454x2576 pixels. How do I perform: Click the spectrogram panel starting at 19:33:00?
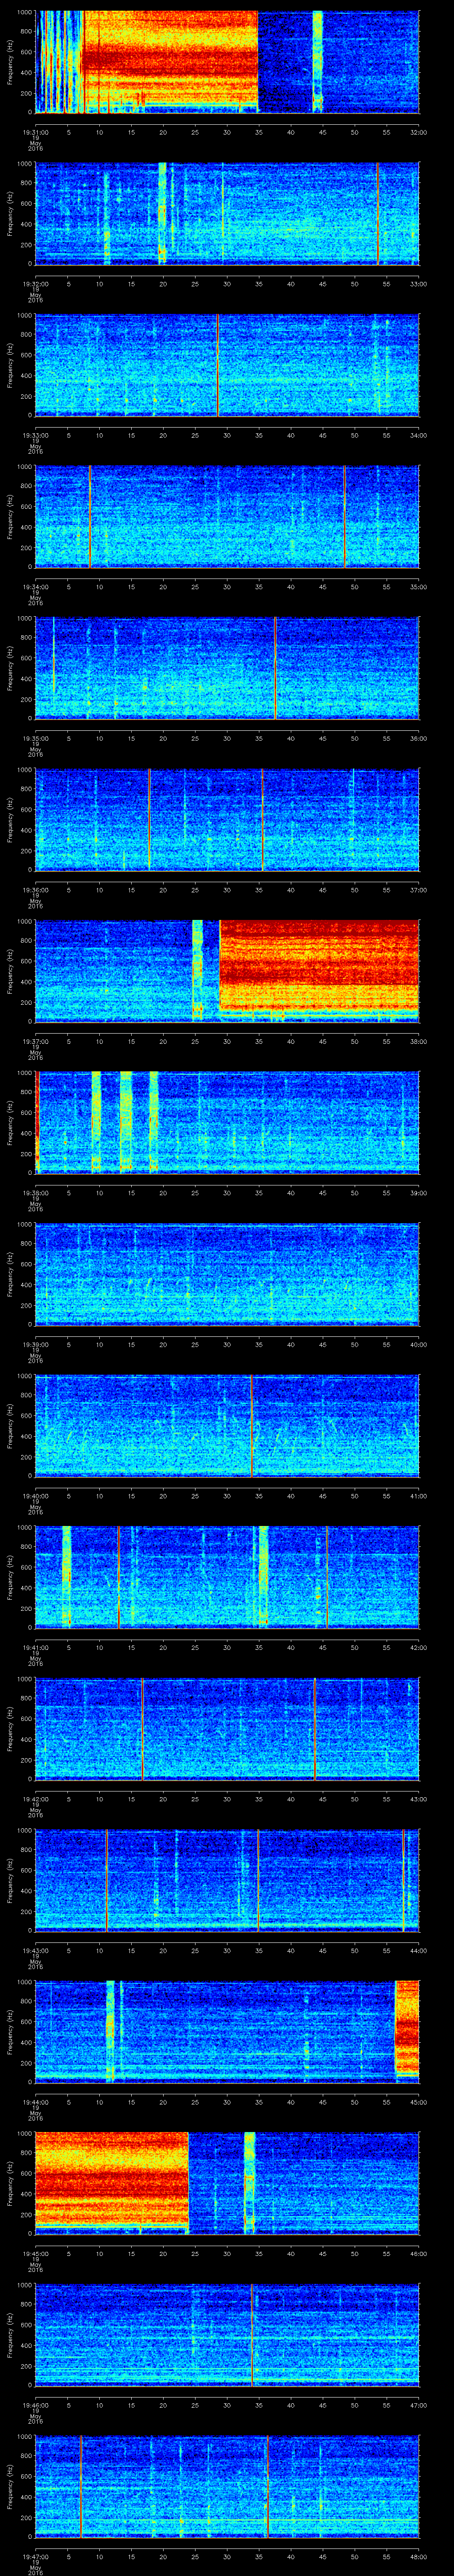[x=227, y=365]
